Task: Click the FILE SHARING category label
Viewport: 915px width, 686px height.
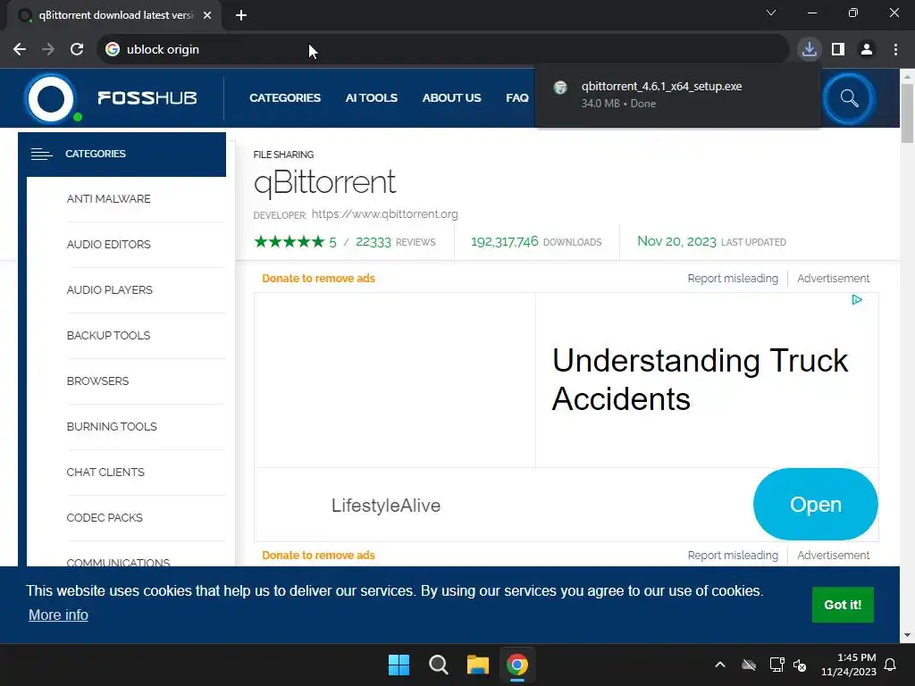Action: (x=283, y=155)
